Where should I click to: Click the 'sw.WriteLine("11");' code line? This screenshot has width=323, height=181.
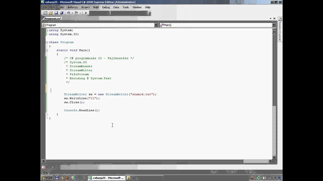click(x=82, y=98)
